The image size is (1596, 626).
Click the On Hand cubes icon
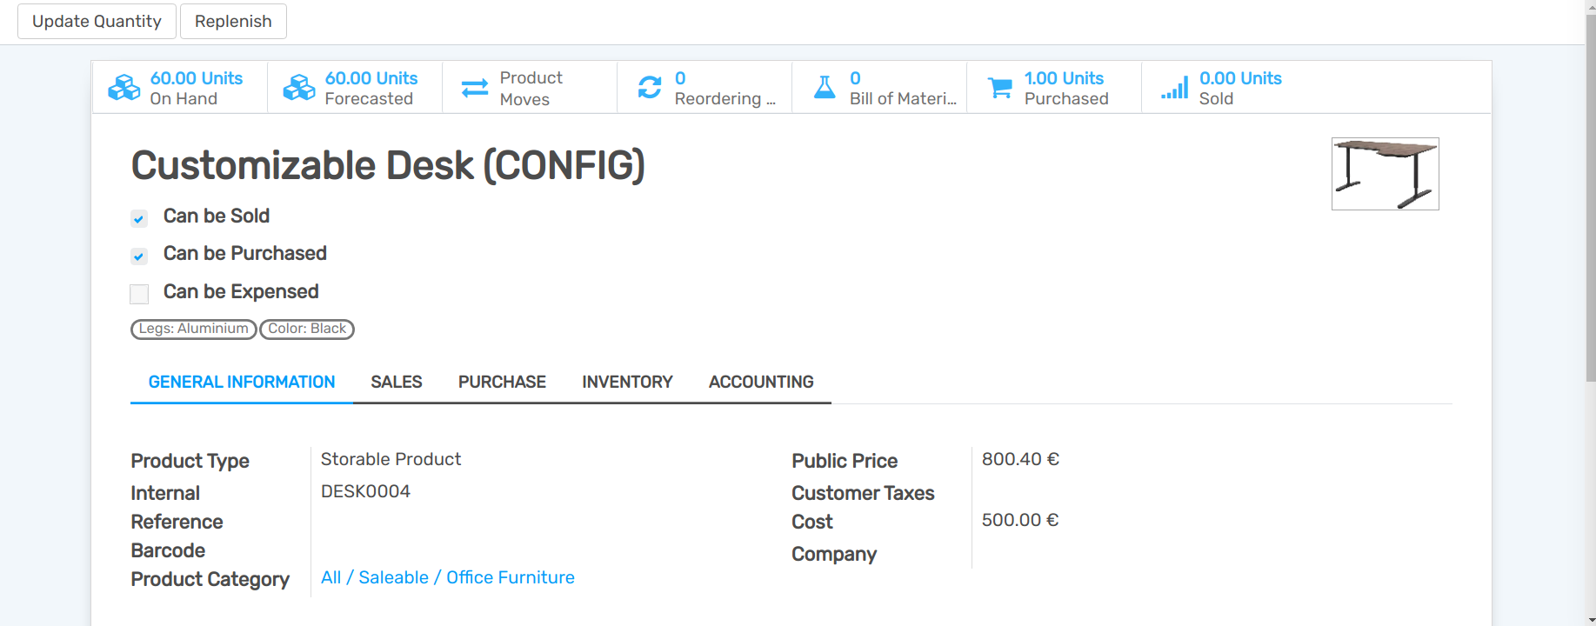124,88
